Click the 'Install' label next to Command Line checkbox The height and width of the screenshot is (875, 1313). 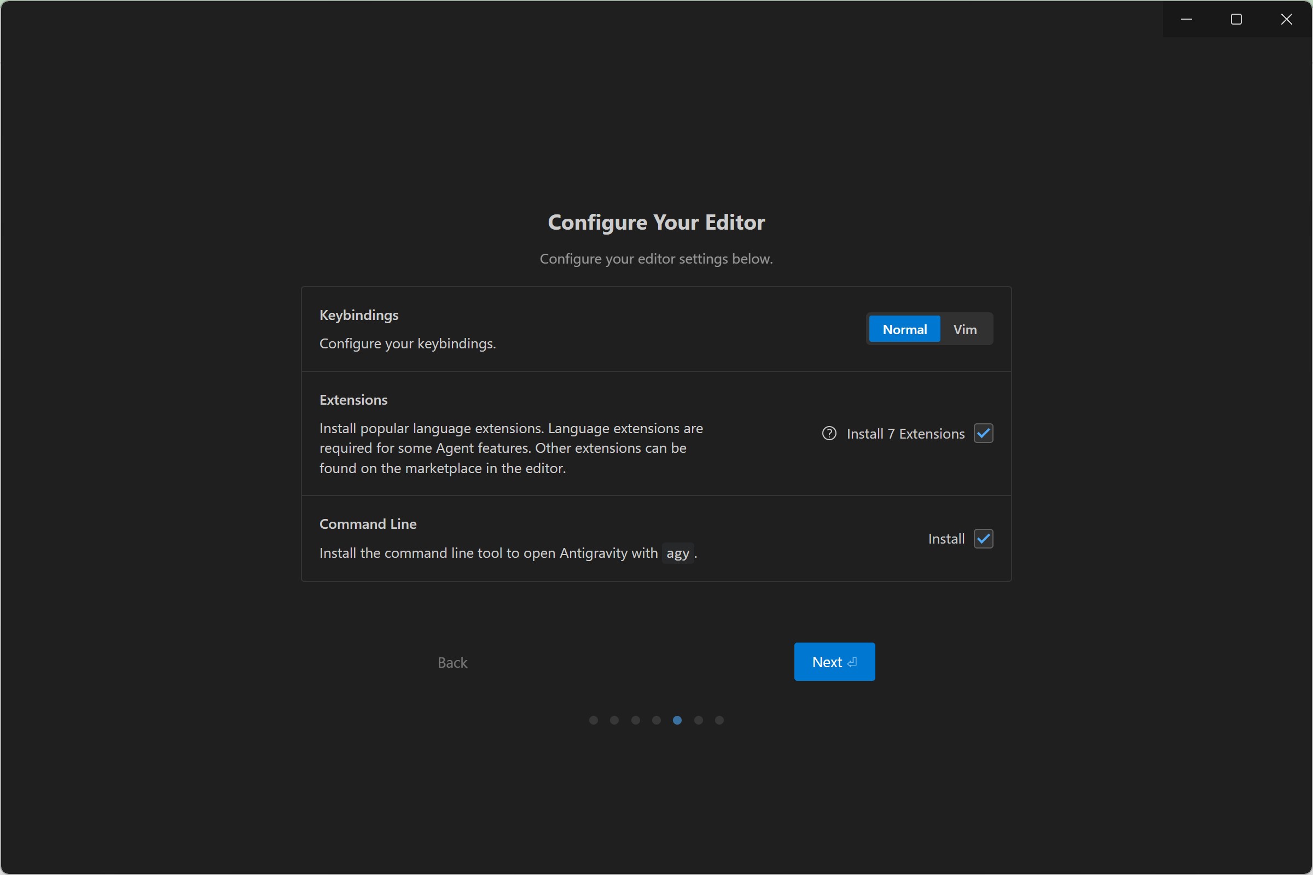946,539
